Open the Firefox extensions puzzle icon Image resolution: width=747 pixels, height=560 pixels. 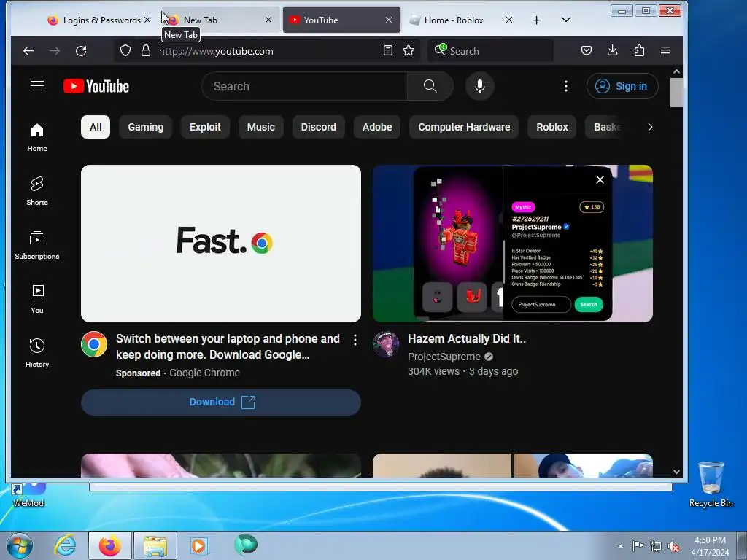(639, 50)
